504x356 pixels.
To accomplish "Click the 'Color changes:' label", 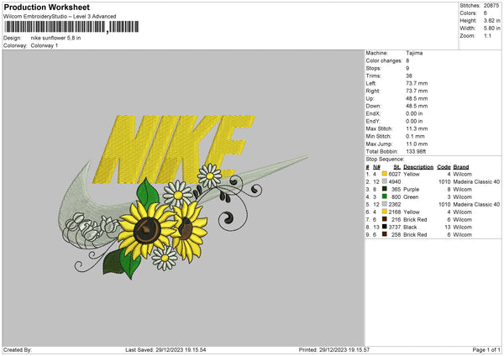I will pyautogui.click(x=384, y=60).
